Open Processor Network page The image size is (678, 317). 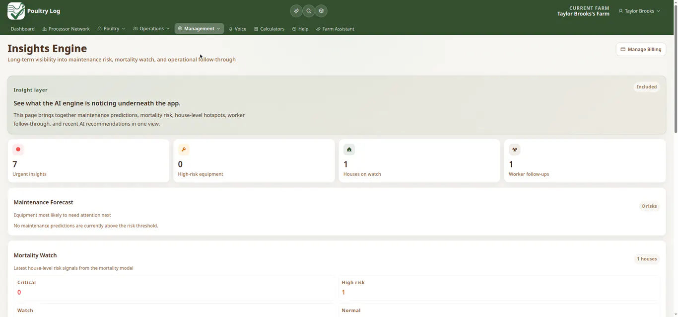pos(66,29)
